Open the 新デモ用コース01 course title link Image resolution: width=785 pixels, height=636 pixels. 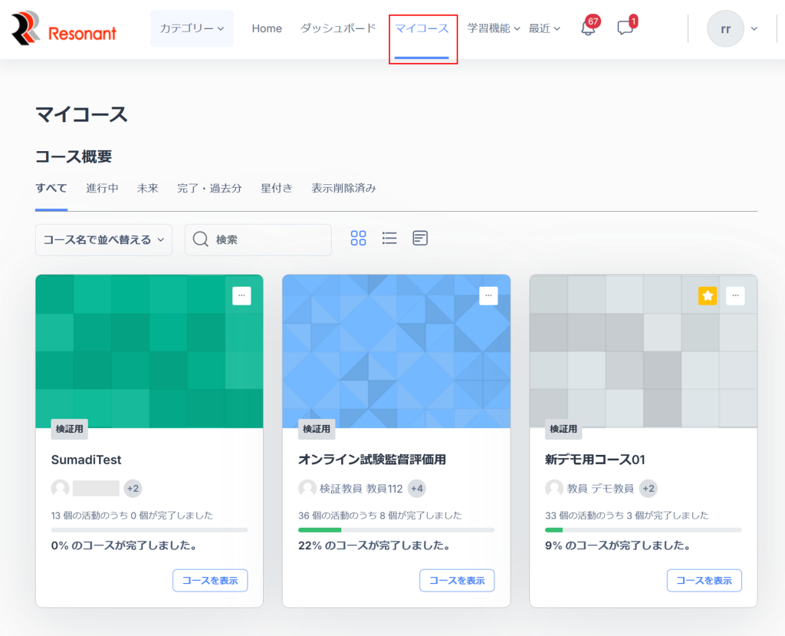pos(595,460)
